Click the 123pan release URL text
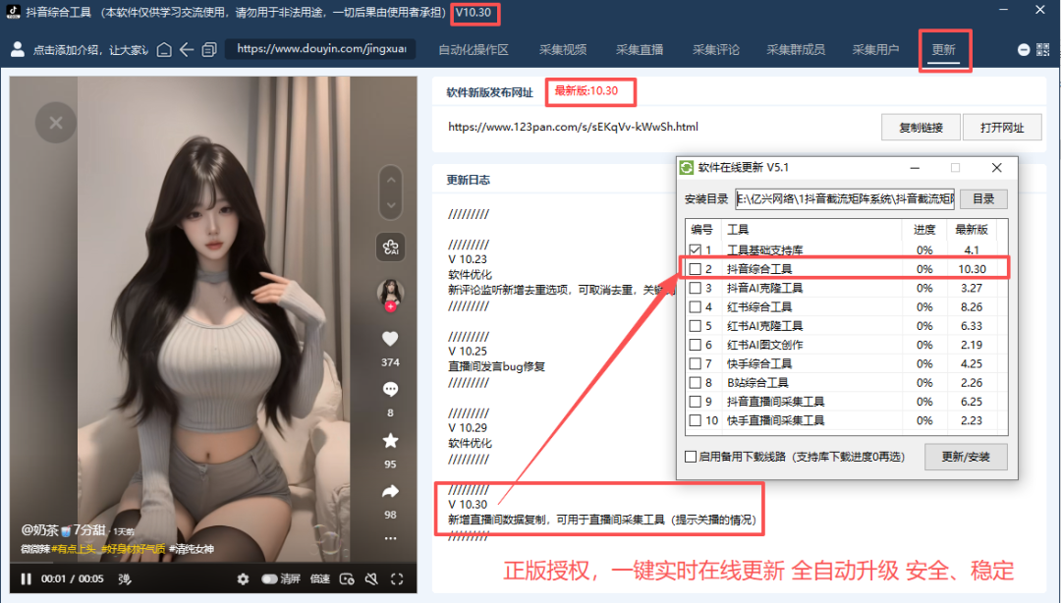The image size is (1061, 603). pyautogui.click(x=573, y=127)
